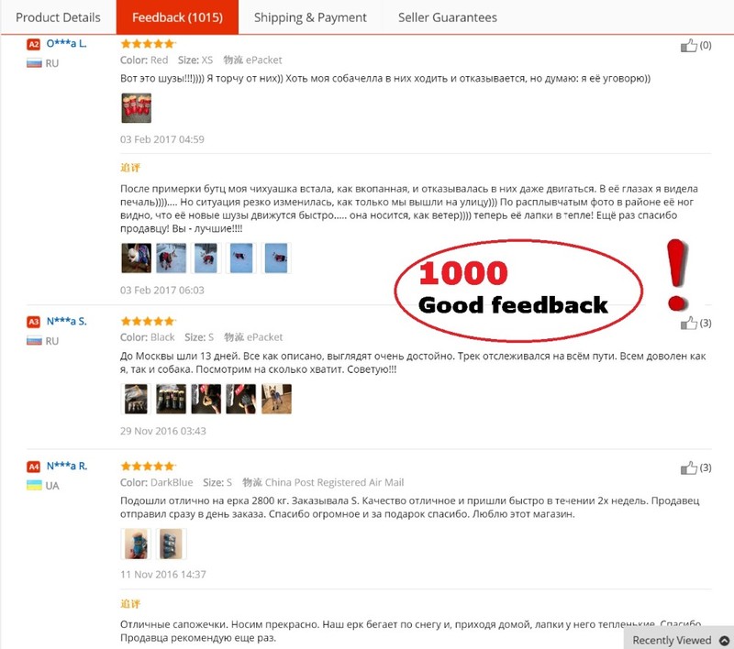Open reviewer profile N***a S.

coord(66,321)
